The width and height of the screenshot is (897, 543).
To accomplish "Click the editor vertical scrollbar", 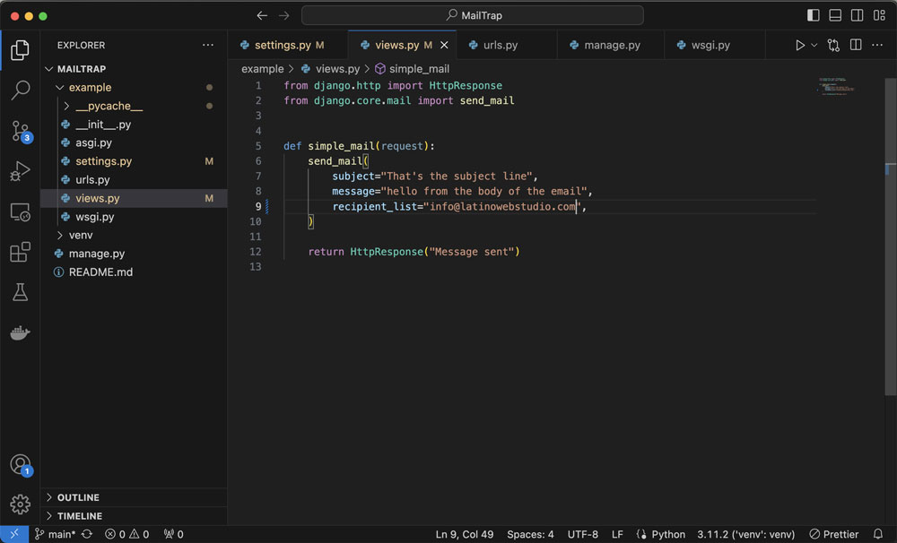I will click(891, 237).
